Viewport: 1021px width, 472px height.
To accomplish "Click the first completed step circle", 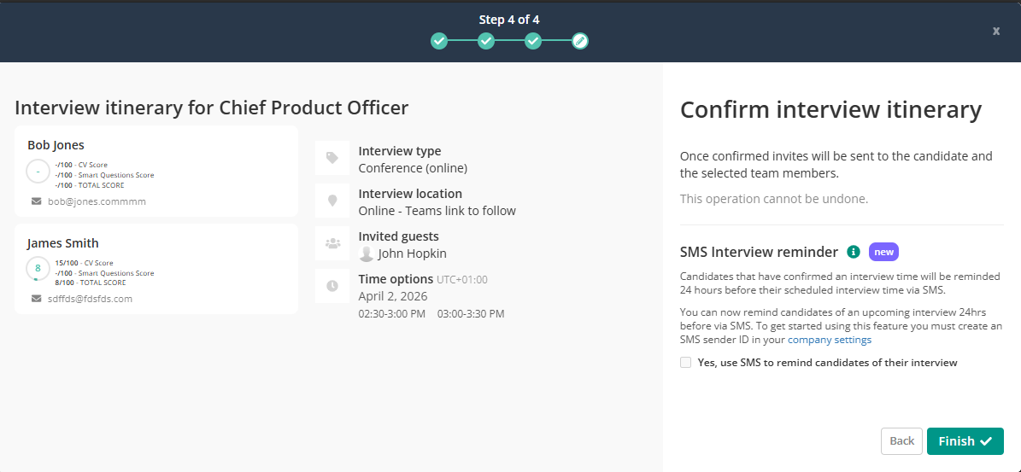I will point(438,40).
